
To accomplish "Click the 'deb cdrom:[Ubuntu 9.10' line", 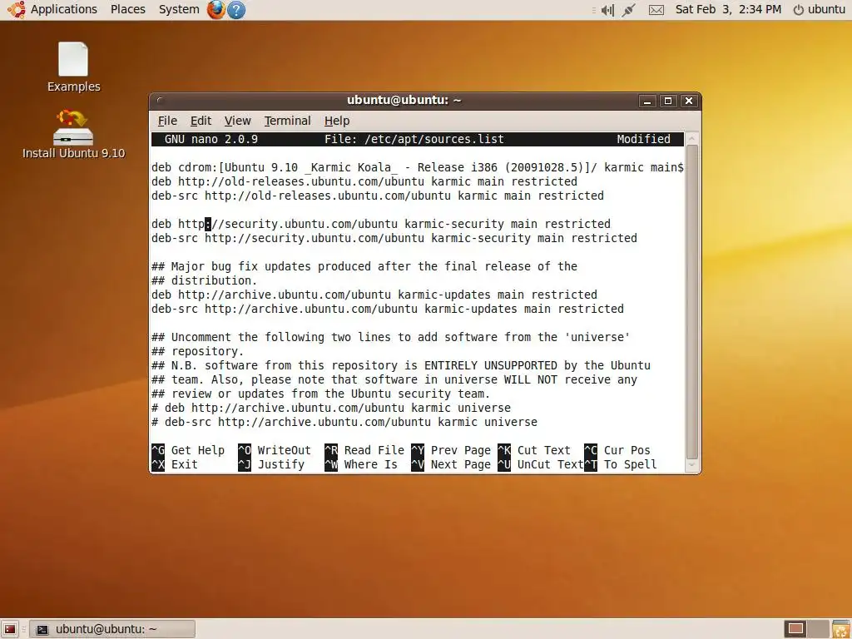I will 418,167.
